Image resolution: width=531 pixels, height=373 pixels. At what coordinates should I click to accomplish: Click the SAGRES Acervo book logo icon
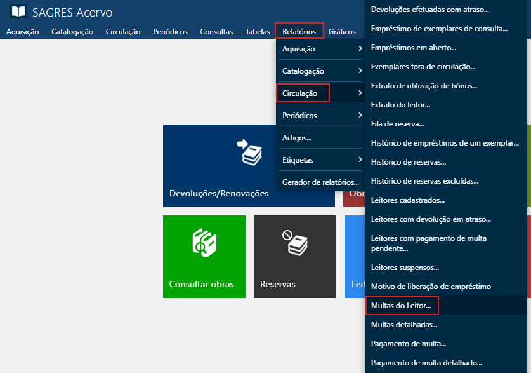click(x=18, y=11)
